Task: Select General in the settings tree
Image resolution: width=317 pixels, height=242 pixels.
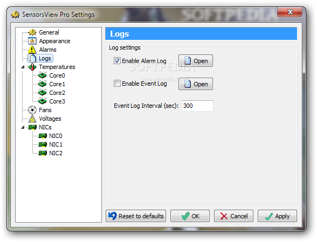Action: point(49,32)
